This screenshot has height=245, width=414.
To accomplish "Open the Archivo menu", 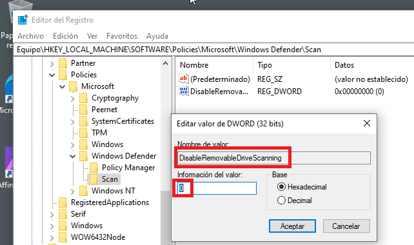I will tap(30, 36).
